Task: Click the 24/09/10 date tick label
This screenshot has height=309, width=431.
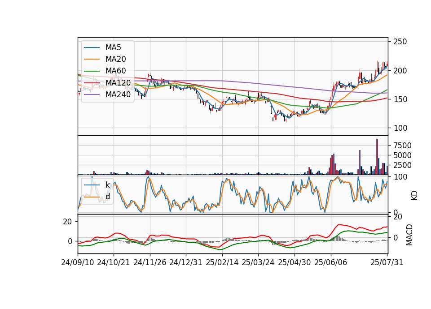Action: pyautogui.click(x=78, y=262)
